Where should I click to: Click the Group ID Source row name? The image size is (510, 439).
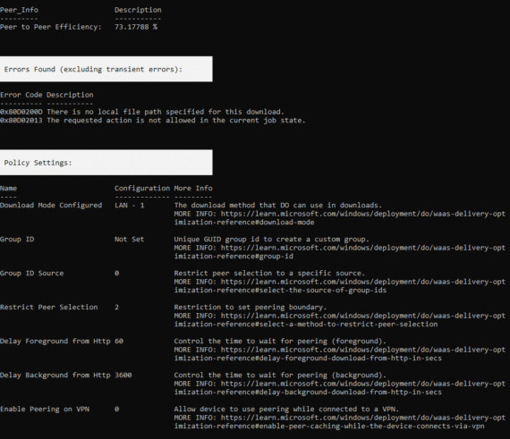tap(32, 274)
